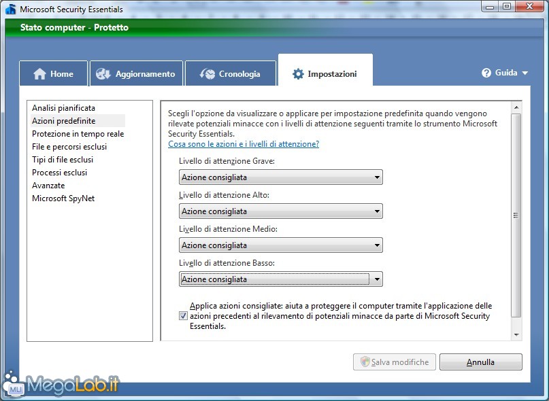
Task: Click the Microsoft Security Essentials title bar icon
Action: pos(11,9)
